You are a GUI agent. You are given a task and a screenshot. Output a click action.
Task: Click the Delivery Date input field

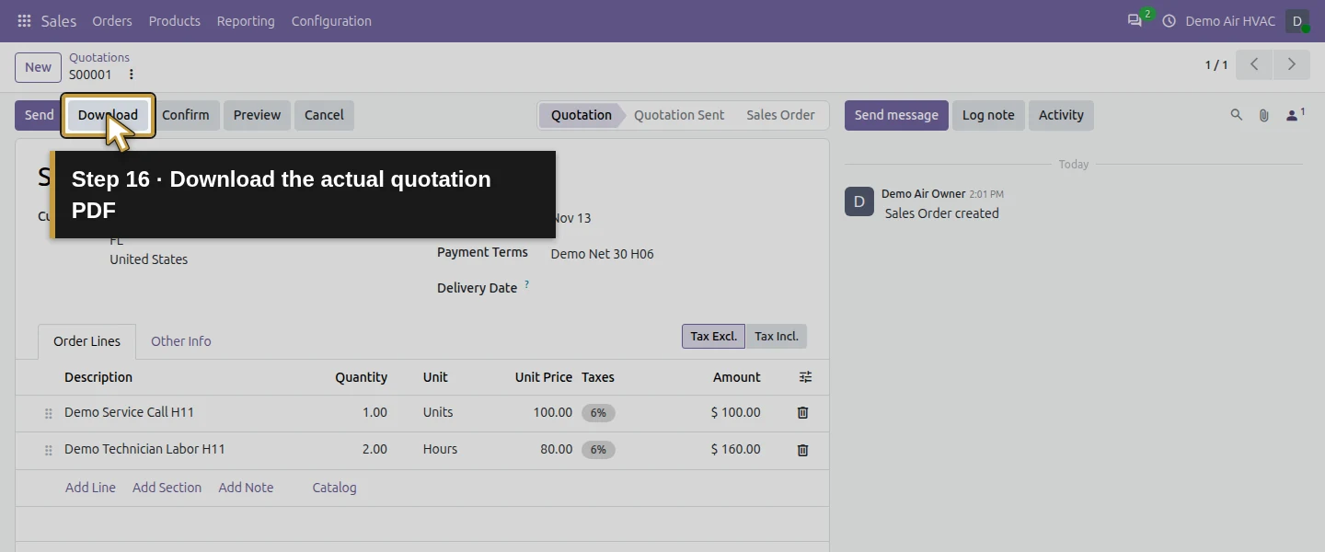[679, 288]
